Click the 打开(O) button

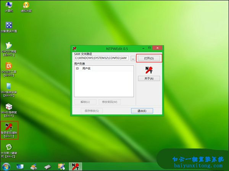tap(149, 58)
